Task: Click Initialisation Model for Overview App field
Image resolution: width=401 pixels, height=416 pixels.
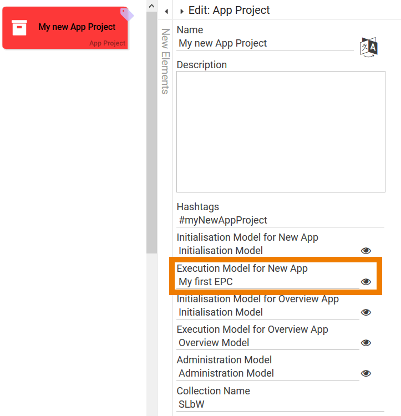Action: (x=268, y=312)
